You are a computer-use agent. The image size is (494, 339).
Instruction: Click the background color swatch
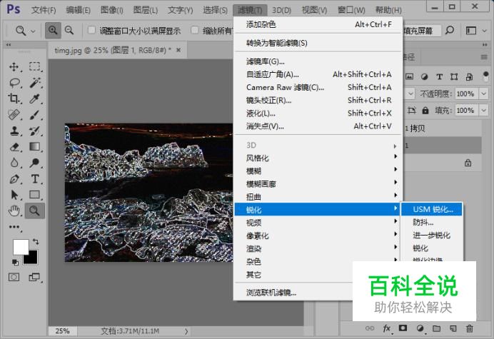pyautogui.click(x=32, y=259)
